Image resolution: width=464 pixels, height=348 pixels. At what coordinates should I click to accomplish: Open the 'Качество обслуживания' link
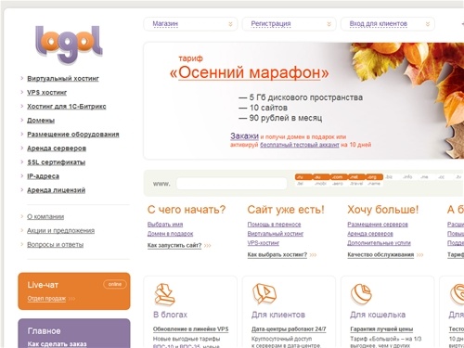pos(380,254)
